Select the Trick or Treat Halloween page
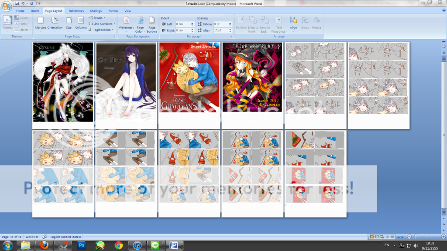This screenshot has height=251, width=447. (252, 85)
